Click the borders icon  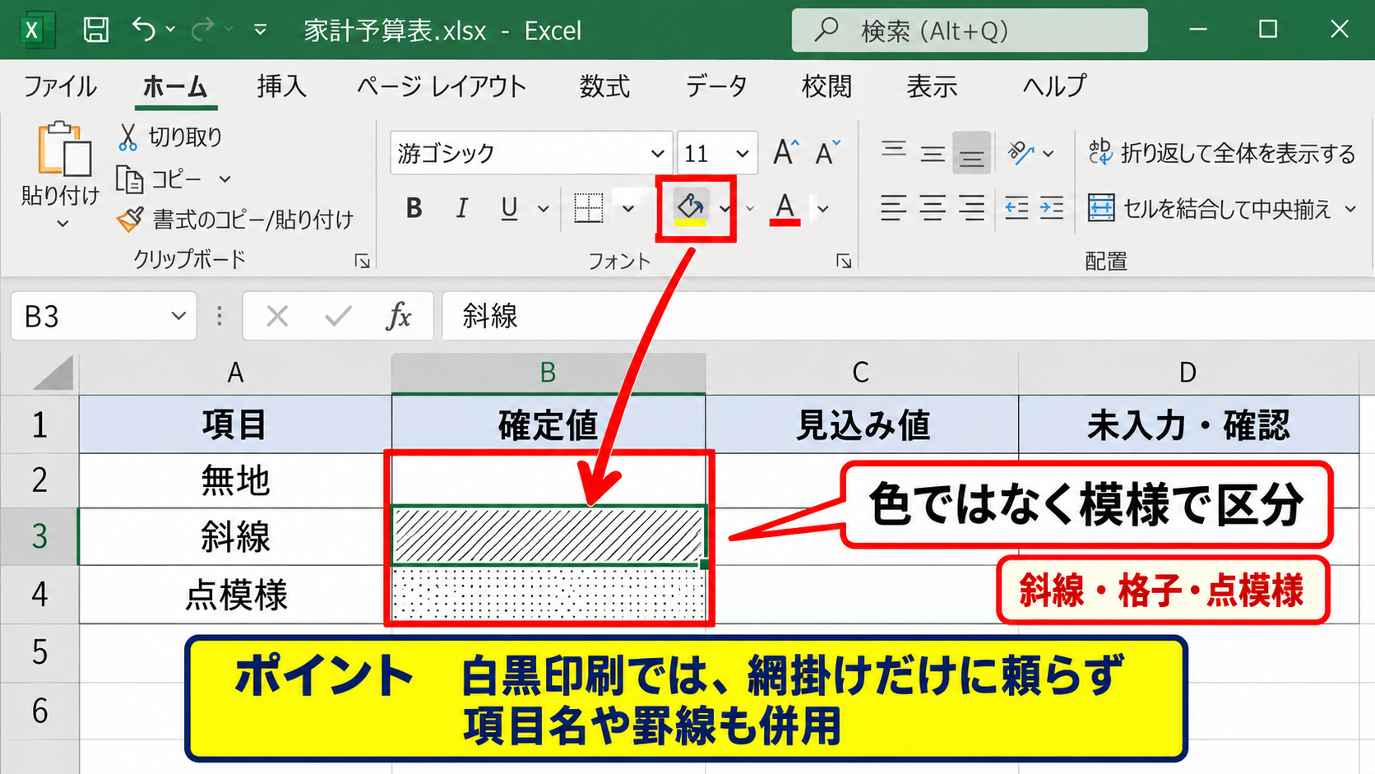[589, 208]
